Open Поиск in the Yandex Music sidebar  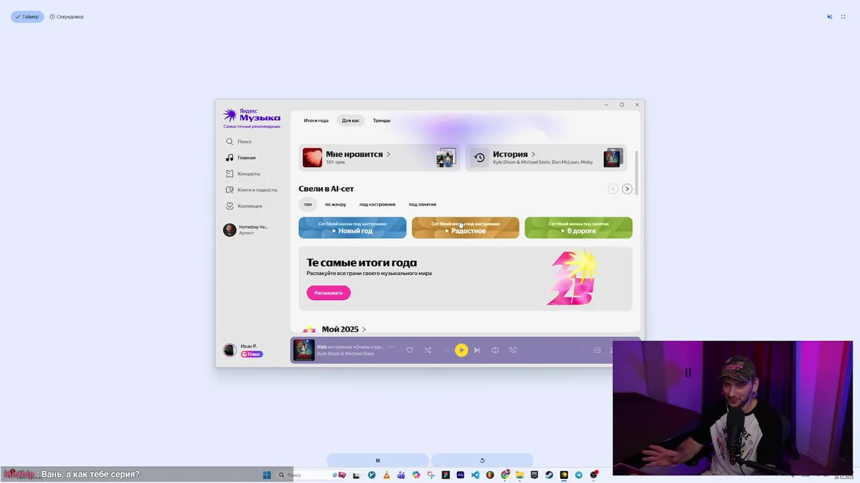click(x=239, y=142)
